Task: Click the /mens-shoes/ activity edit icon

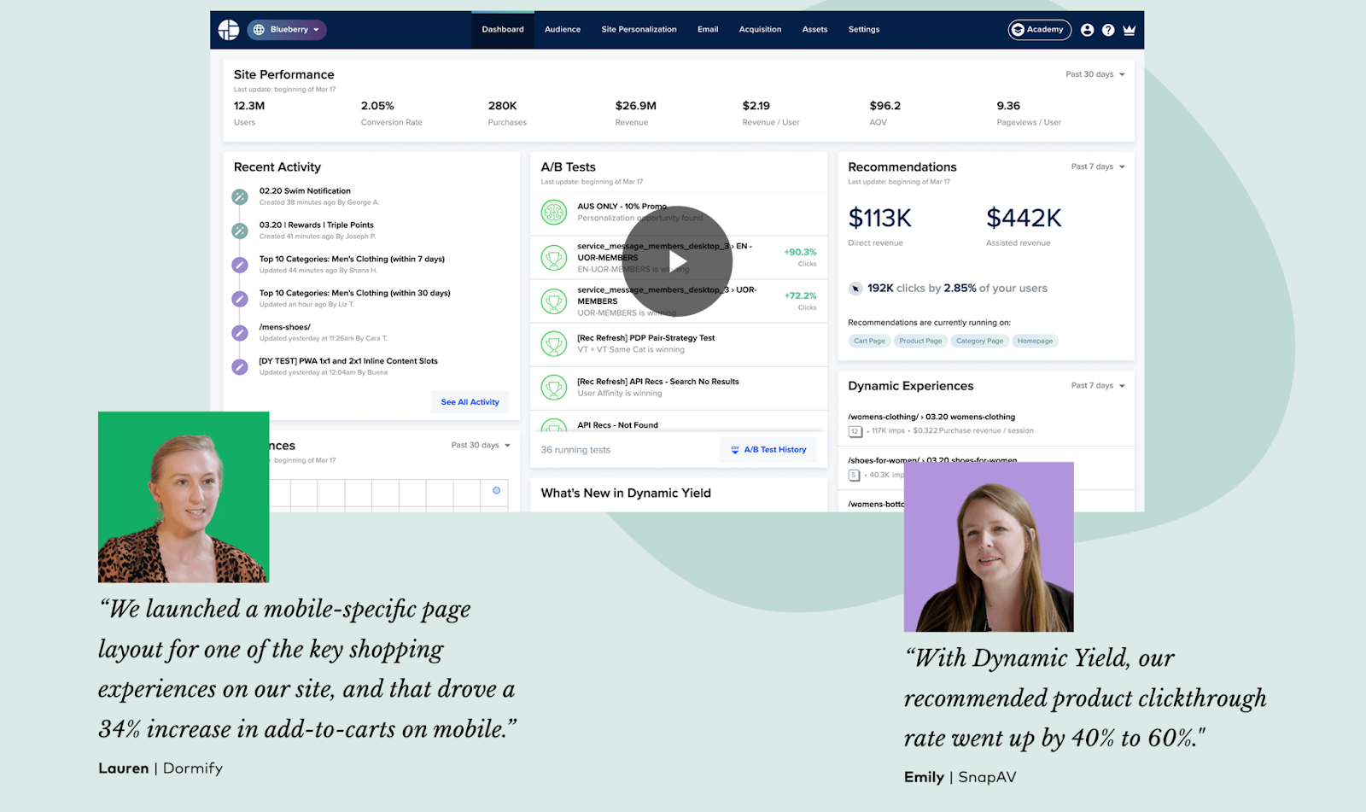Action: pyautogui.click(x=240, y=333)
